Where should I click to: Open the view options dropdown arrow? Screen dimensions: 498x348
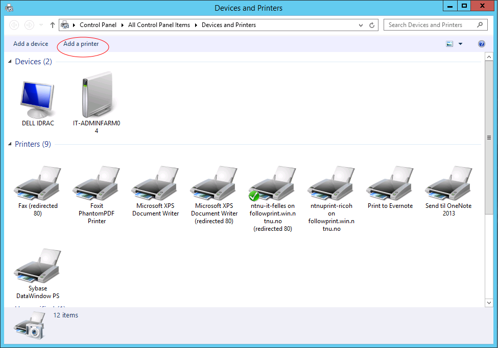click(461, 44)
